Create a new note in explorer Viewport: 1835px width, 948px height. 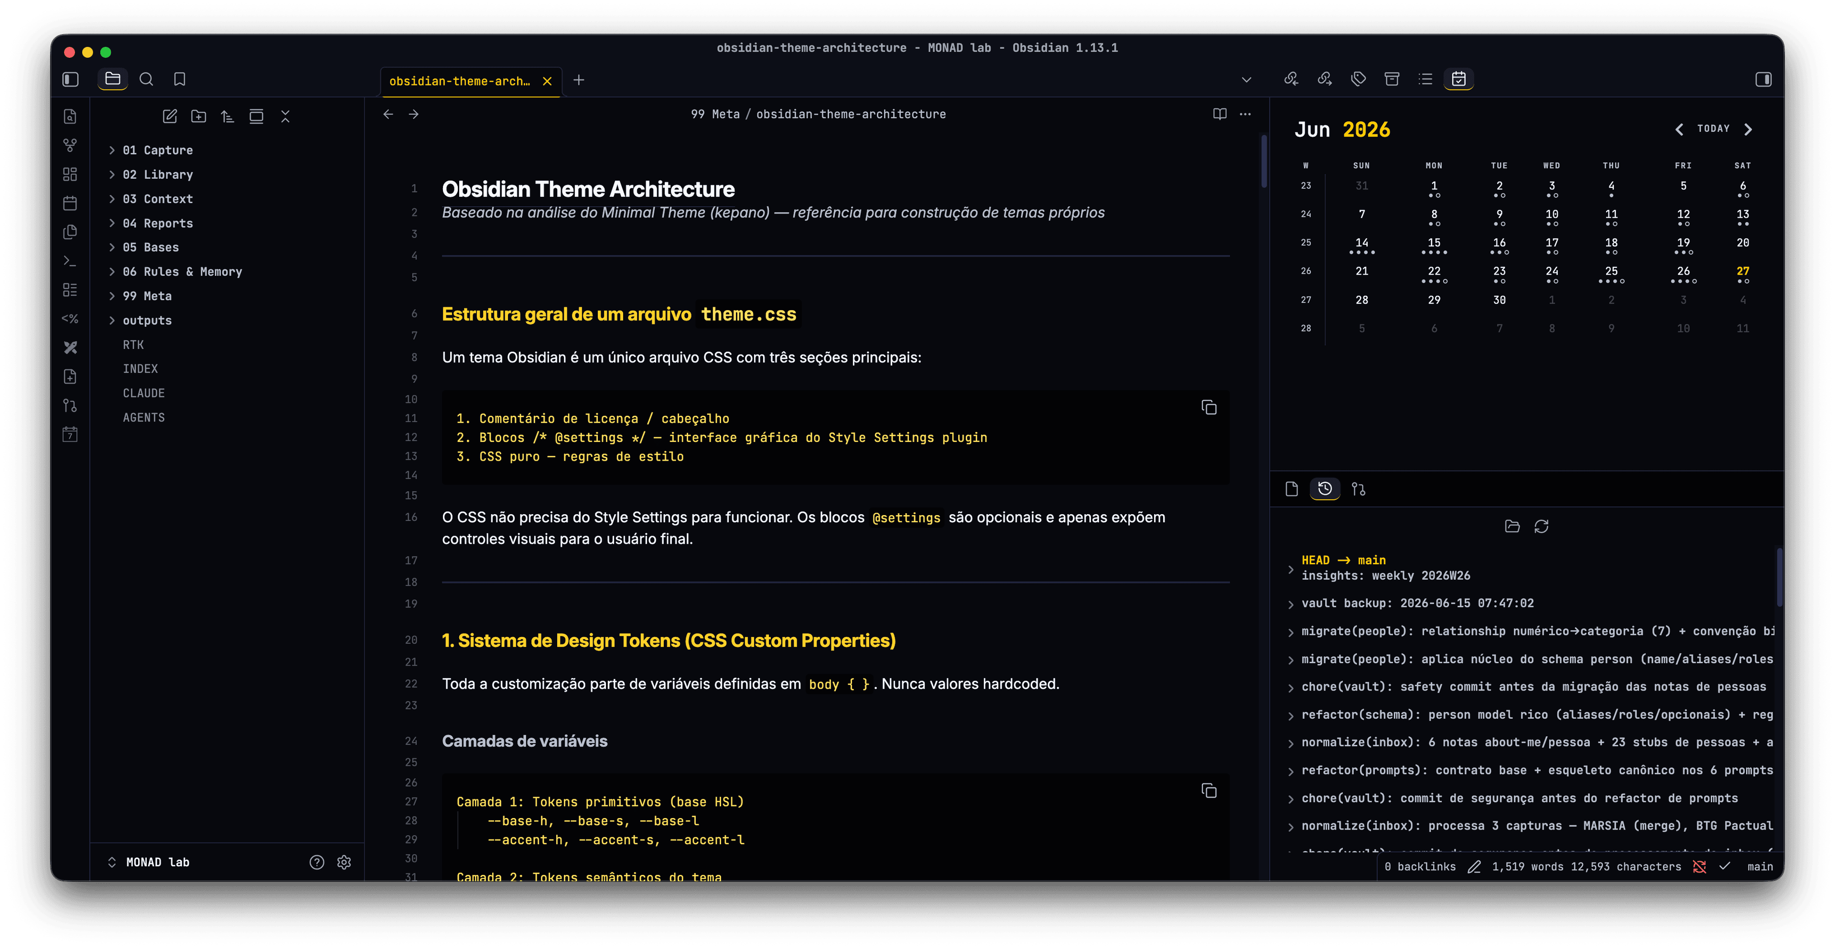pos(170,116)
